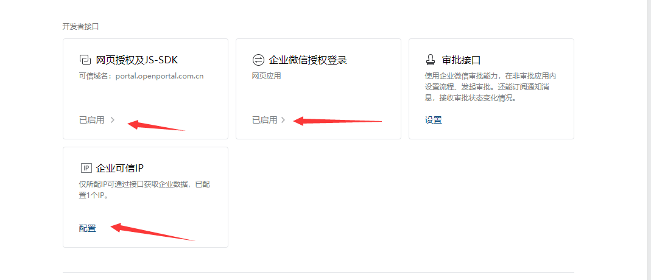Click 已启用 status in 网页授权及JS-SDK card
This screenshot has height=280, width=651.
(92, 121)
